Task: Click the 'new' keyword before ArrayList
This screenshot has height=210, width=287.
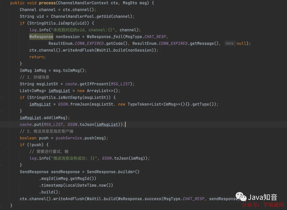Action: click(81, 91)
